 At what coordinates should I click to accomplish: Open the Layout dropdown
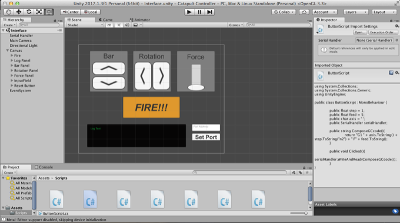click(x=384, y=12)
